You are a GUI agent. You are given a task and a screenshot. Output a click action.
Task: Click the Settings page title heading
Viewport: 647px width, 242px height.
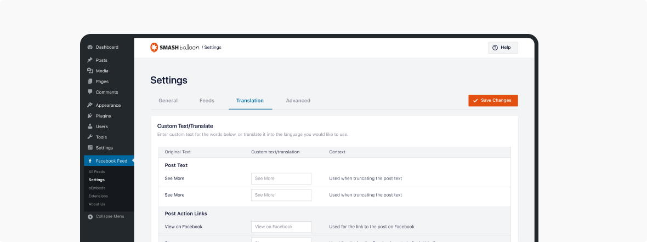tap(169, 80)
